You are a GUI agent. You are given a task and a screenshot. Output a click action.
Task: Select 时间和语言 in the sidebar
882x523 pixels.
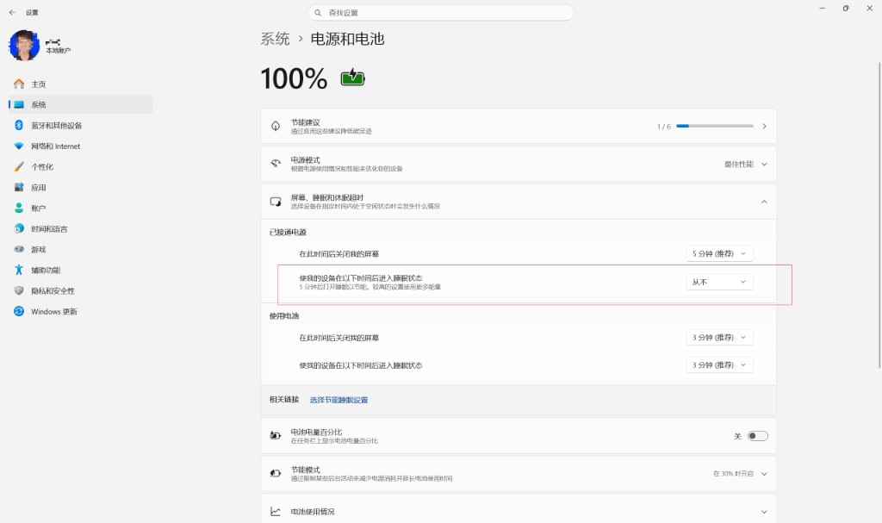point(81,228)
